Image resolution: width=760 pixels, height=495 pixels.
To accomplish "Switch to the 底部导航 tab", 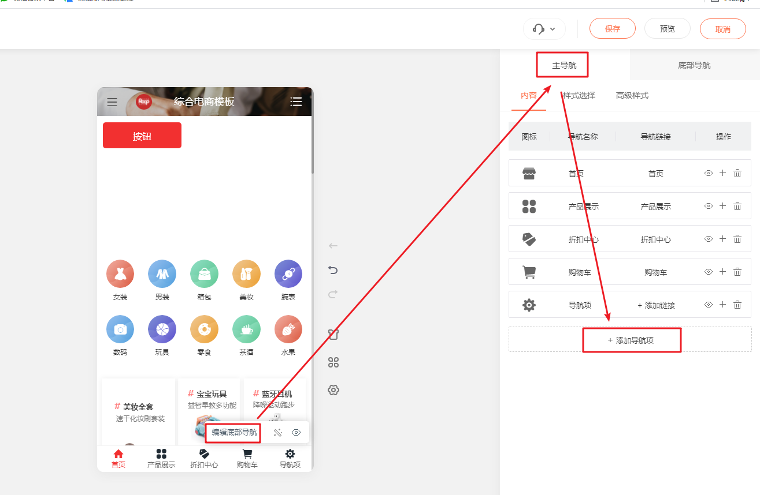I will point(694,65).
